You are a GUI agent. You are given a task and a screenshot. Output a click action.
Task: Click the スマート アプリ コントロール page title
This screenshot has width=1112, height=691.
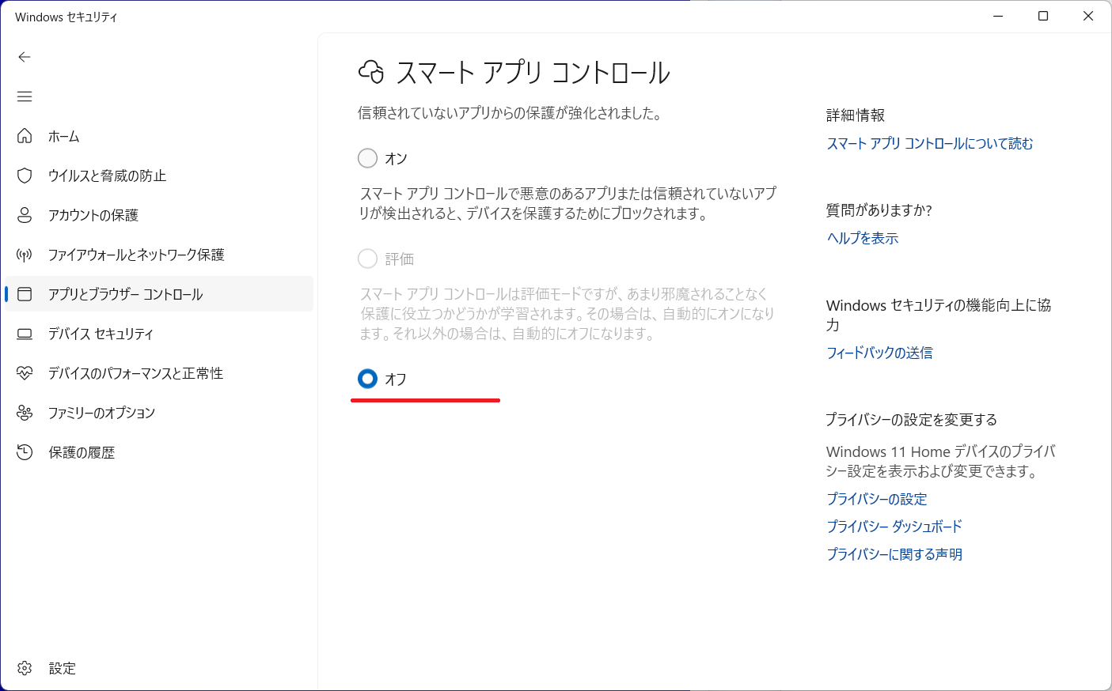[x=533, y=73]
